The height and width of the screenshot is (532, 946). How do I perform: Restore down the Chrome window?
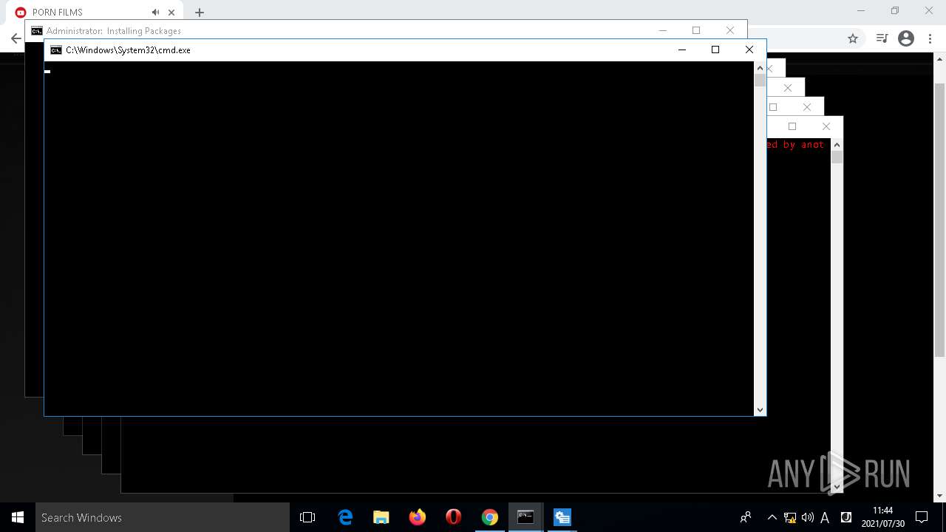pos(895,10)
